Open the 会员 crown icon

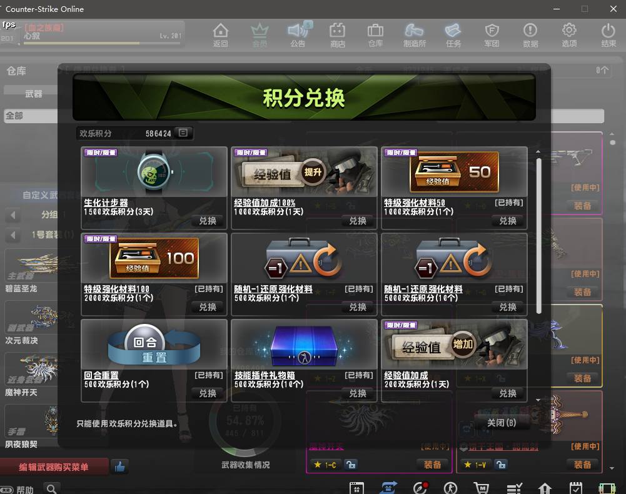(x=260, y=35)
